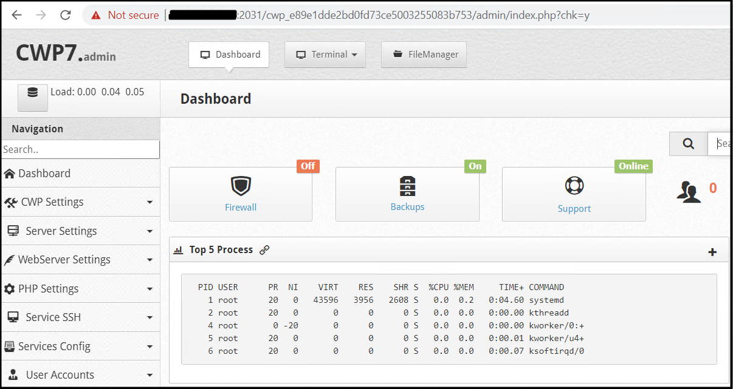The height and width of the screenshot is (389, 733).
Task: Click the Dashboard page heading
Action: [216, 99]
